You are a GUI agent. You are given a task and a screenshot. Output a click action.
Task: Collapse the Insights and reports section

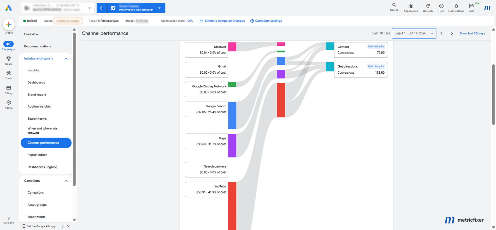point(66,59)
